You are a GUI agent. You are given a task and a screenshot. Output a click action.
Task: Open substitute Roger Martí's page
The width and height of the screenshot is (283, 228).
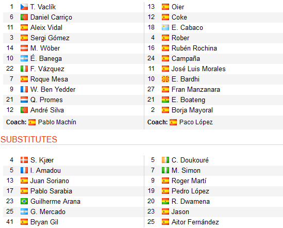pyautogui.click(x=189, y=181)
